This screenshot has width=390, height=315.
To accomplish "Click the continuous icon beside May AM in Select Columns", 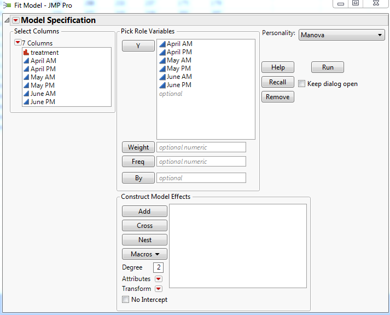I will 26,77.
